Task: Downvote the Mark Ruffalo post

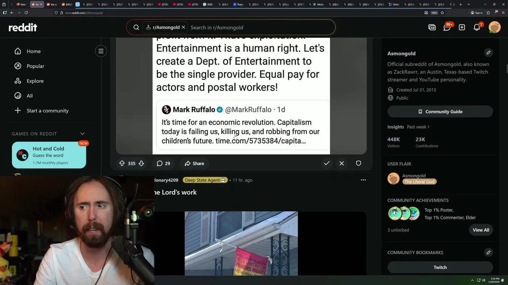Action: [141, 163]
